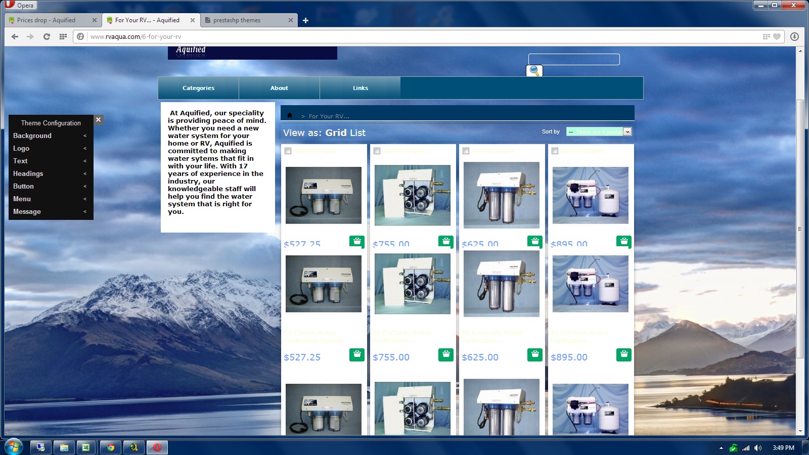
Task: Click the $755.00 price in lower row
Action: [391, 357]
